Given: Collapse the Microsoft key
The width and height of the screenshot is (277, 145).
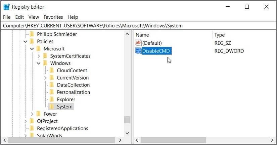Looking at the screenshot, I should coord(32,49).
